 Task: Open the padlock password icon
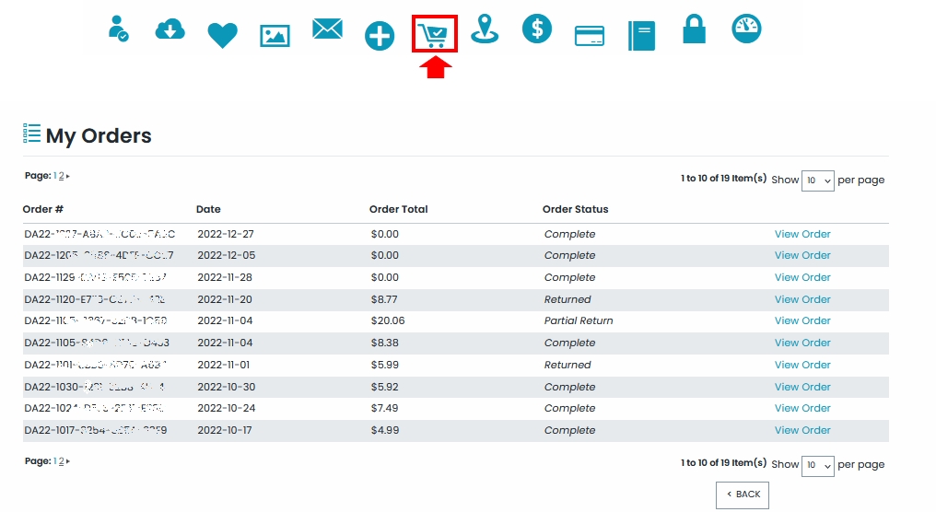694,29
